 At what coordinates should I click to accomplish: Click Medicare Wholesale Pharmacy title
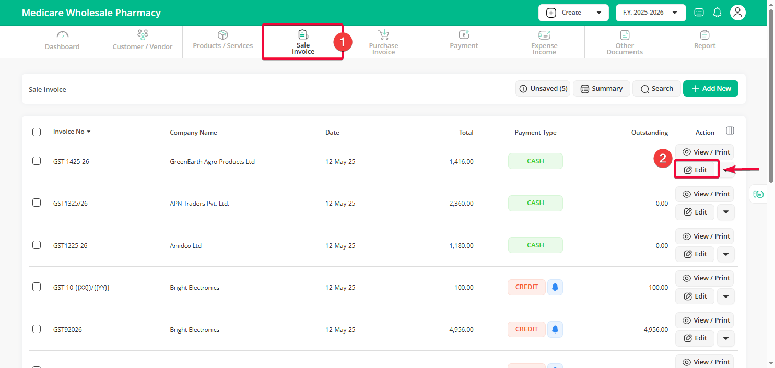click(91, 13)
